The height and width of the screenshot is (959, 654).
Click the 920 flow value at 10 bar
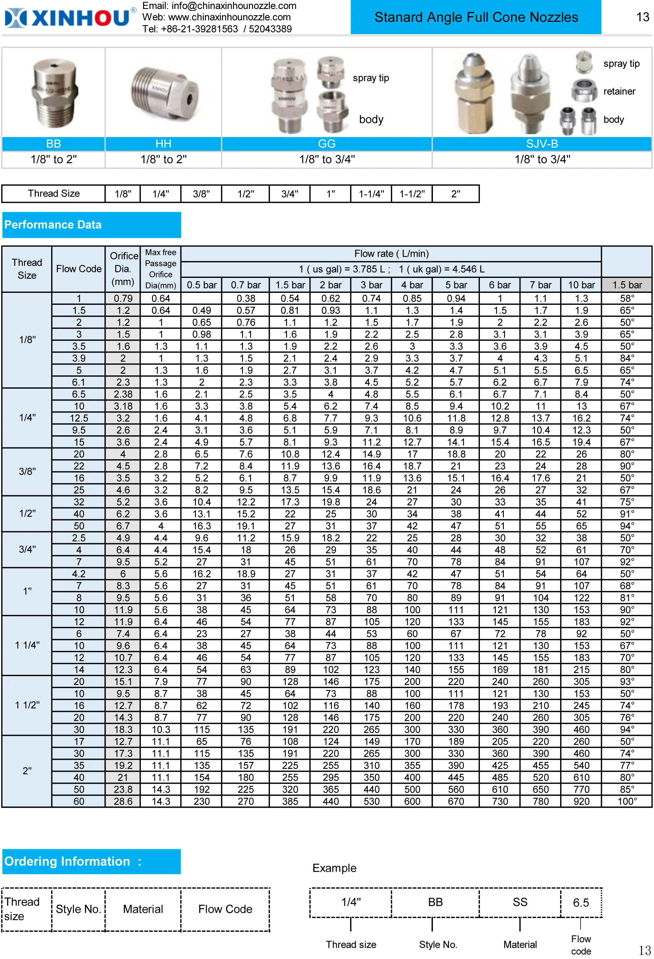point(581,801)
